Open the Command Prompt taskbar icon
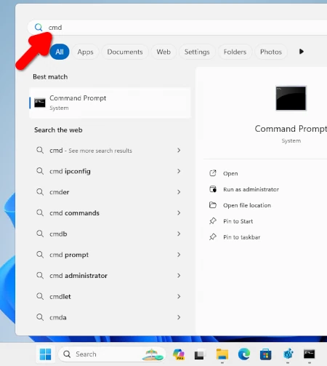 coord(310,354)
